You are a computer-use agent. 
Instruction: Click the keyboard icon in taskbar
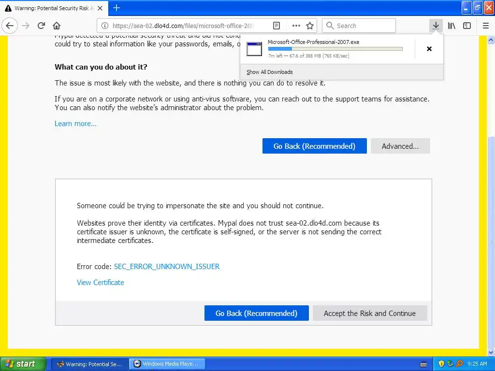pyautogui.click(x=423, y=364)
